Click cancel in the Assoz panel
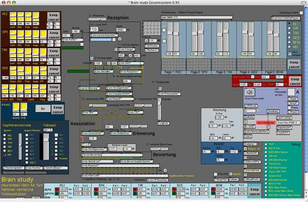The height and width of the screenshot is (202, 308). 57,112
